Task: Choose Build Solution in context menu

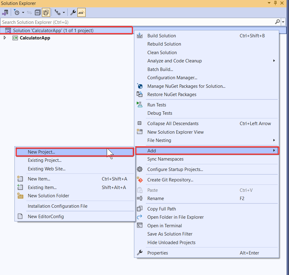Action: 161,36
